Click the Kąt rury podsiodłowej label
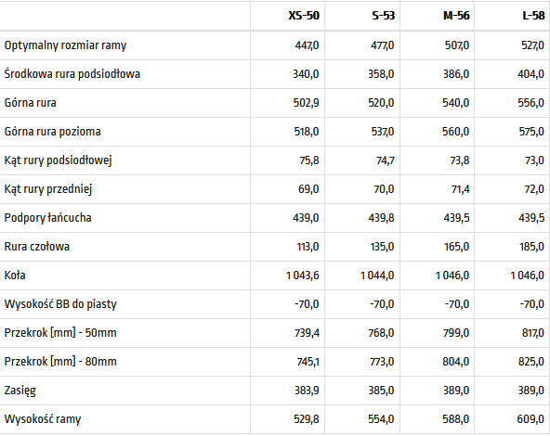 [x=59, y=160]
